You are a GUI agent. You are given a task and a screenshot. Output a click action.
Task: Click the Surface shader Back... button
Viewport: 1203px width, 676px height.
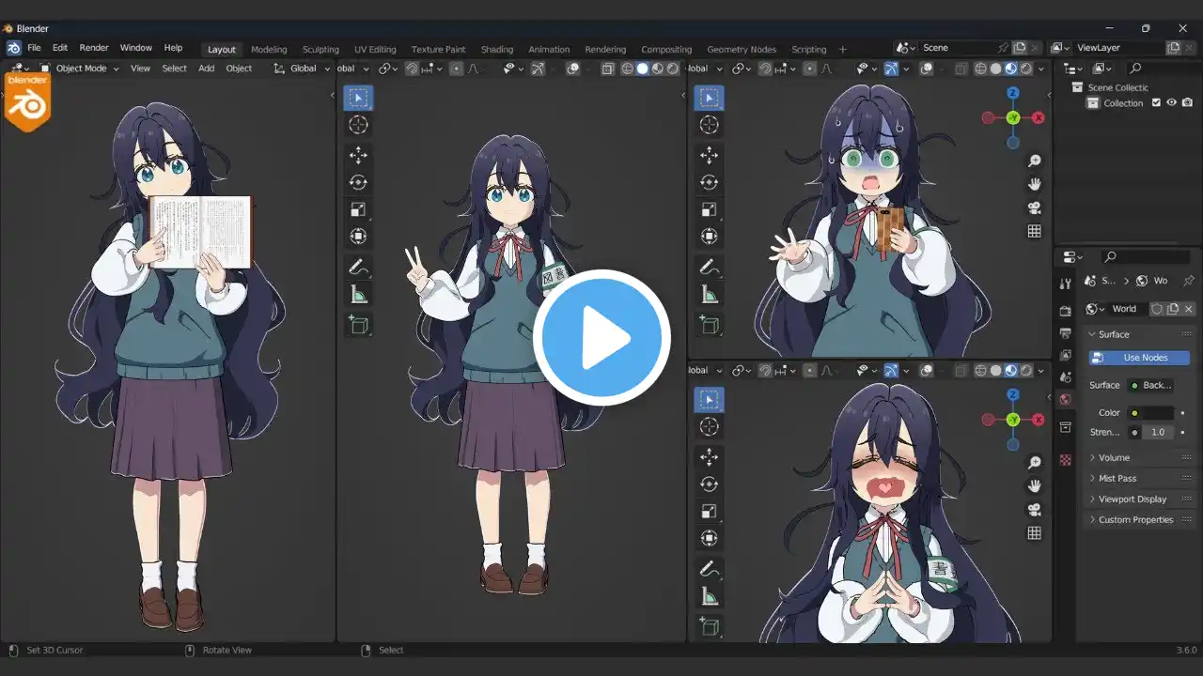pos(1150,386)
